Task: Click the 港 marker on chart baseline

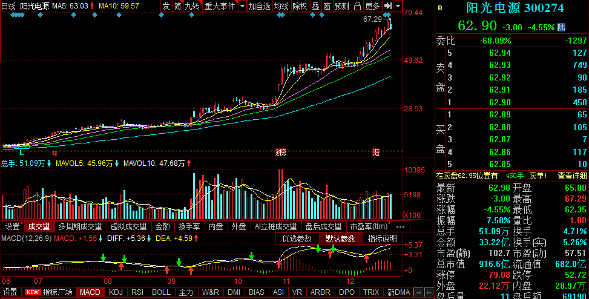Action: tap(376, 153)
